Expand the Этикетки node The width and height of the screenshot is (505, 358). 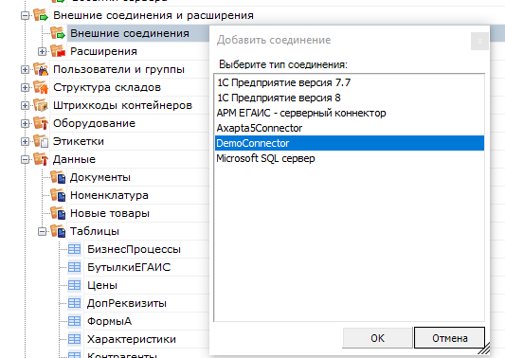click(25, 142)
